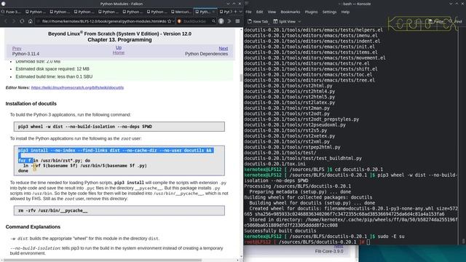The image size is (466, 262).
Task: Show more toolbar tools via the chevron icon
Action: tap(229, 21)
